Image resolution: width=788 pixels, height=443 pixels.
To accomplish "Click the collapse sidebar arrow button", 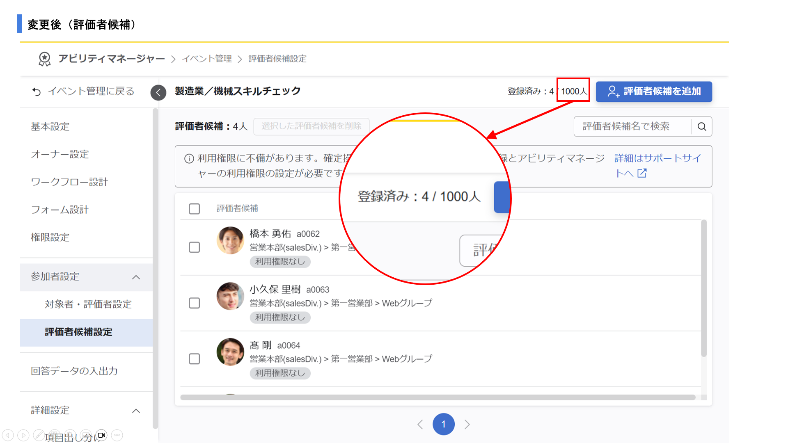I will [158, 92].
